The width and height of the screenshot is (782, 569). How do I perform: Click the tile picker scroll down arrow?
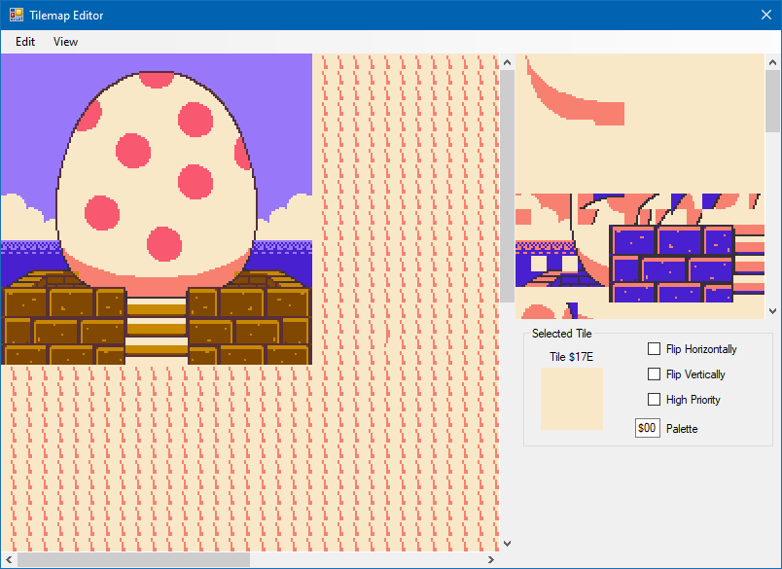pos(772,310)
